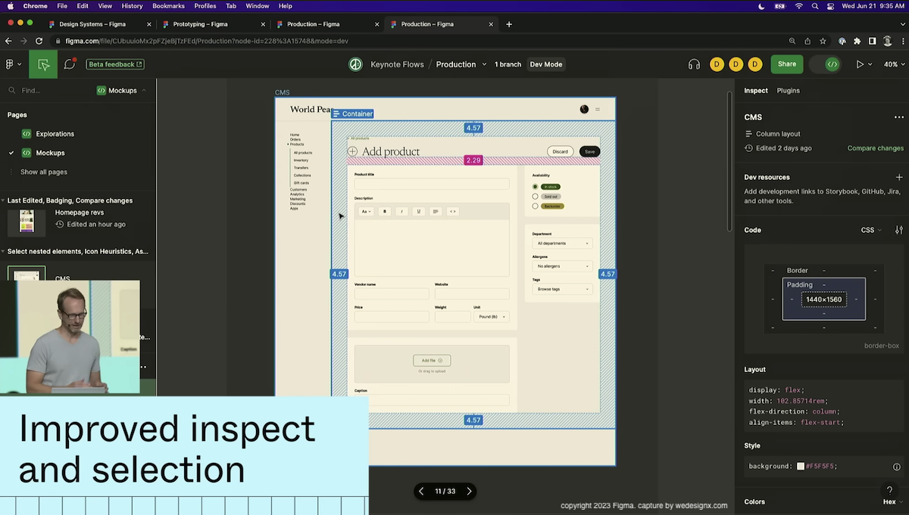Open the code settings sliders icon beside CSS
This screenshot has height=515, width=909.
click(898, 230)
